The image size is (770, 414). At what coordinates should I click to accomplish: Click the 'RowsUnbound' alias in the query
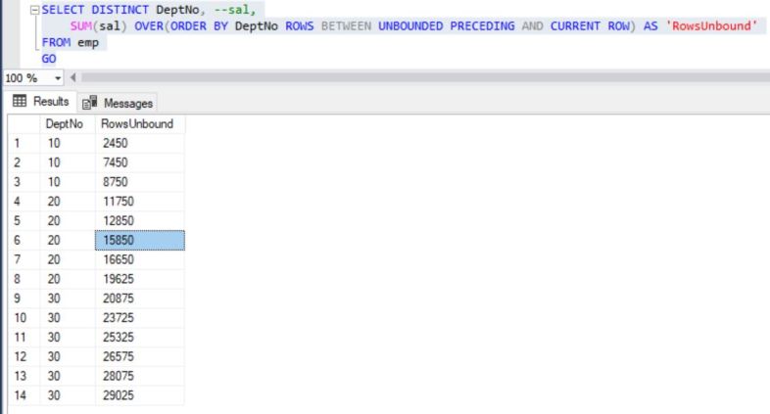coord(712,25)
